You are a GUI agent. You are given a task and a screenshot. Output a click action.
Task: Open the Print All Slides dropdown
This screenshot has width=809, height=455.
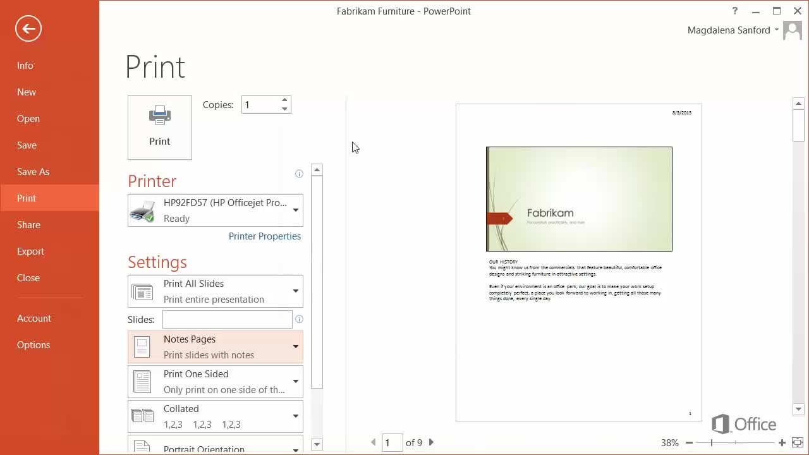[216, 291]
